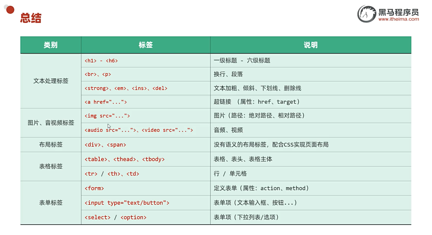Select description 超链接 (属性: href、target)
The width and height of the screenshot is (432, 235).
click(257, 102)
